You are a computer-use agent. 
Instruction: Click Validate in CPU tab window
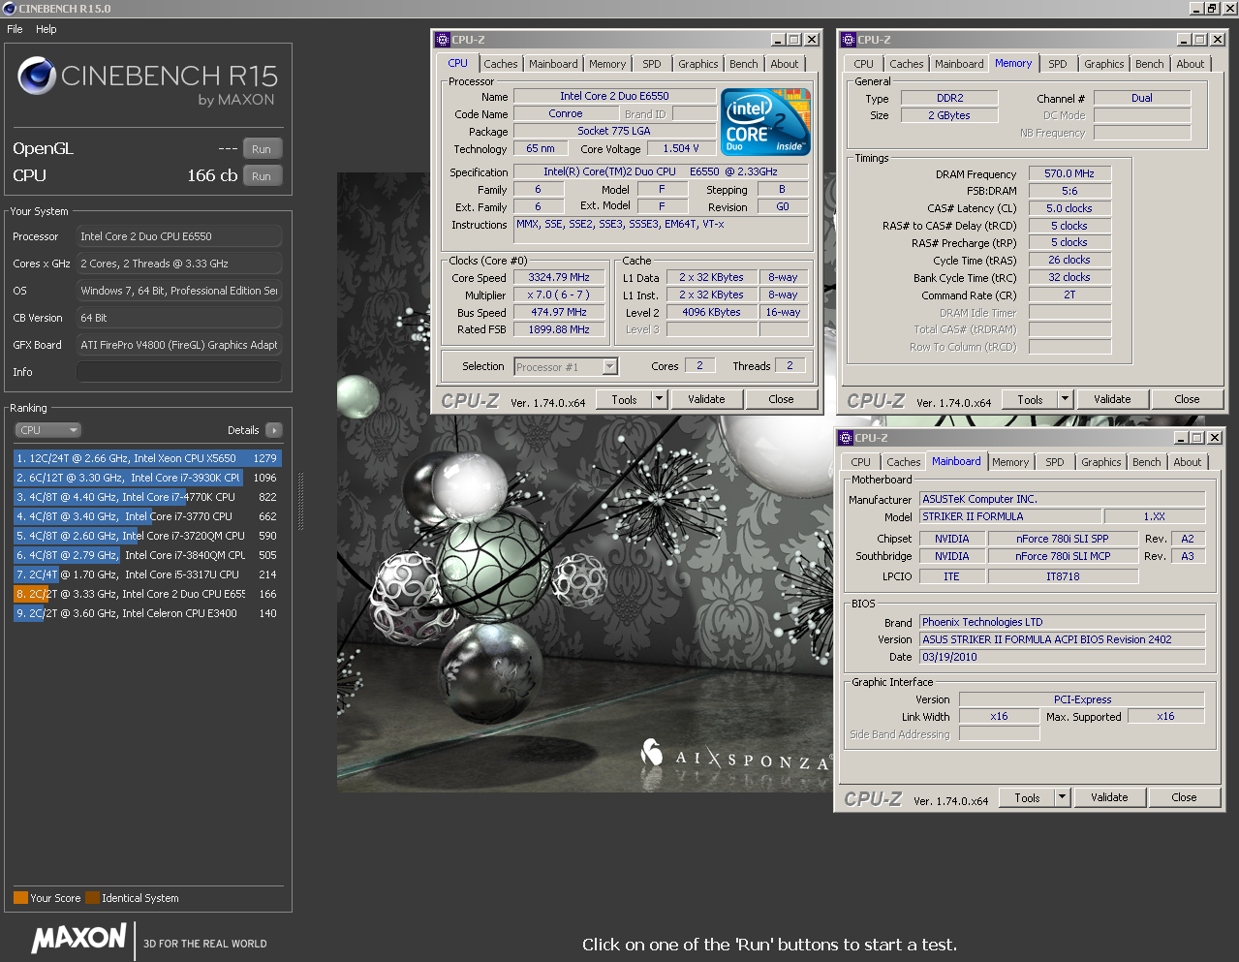[706, 399]
